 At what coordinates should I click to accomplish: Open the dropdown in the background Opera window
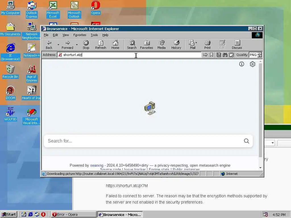coord(273,143)
